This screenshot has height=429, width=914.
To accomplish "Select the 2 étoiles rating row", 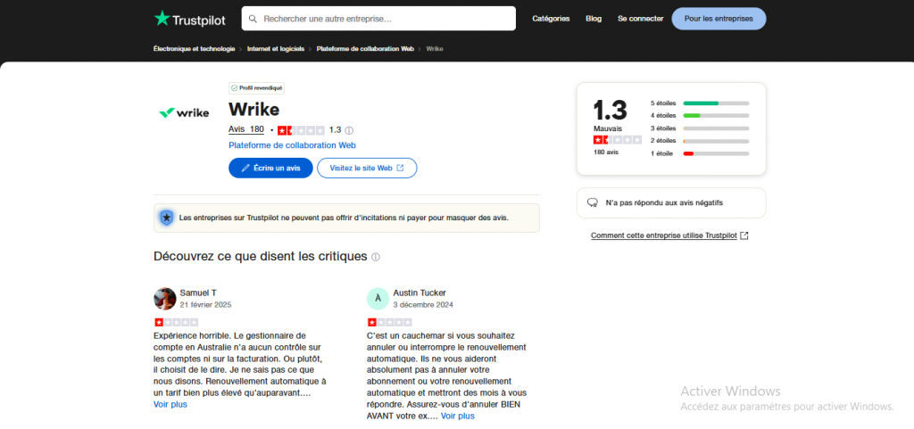I will pos(700,141).
